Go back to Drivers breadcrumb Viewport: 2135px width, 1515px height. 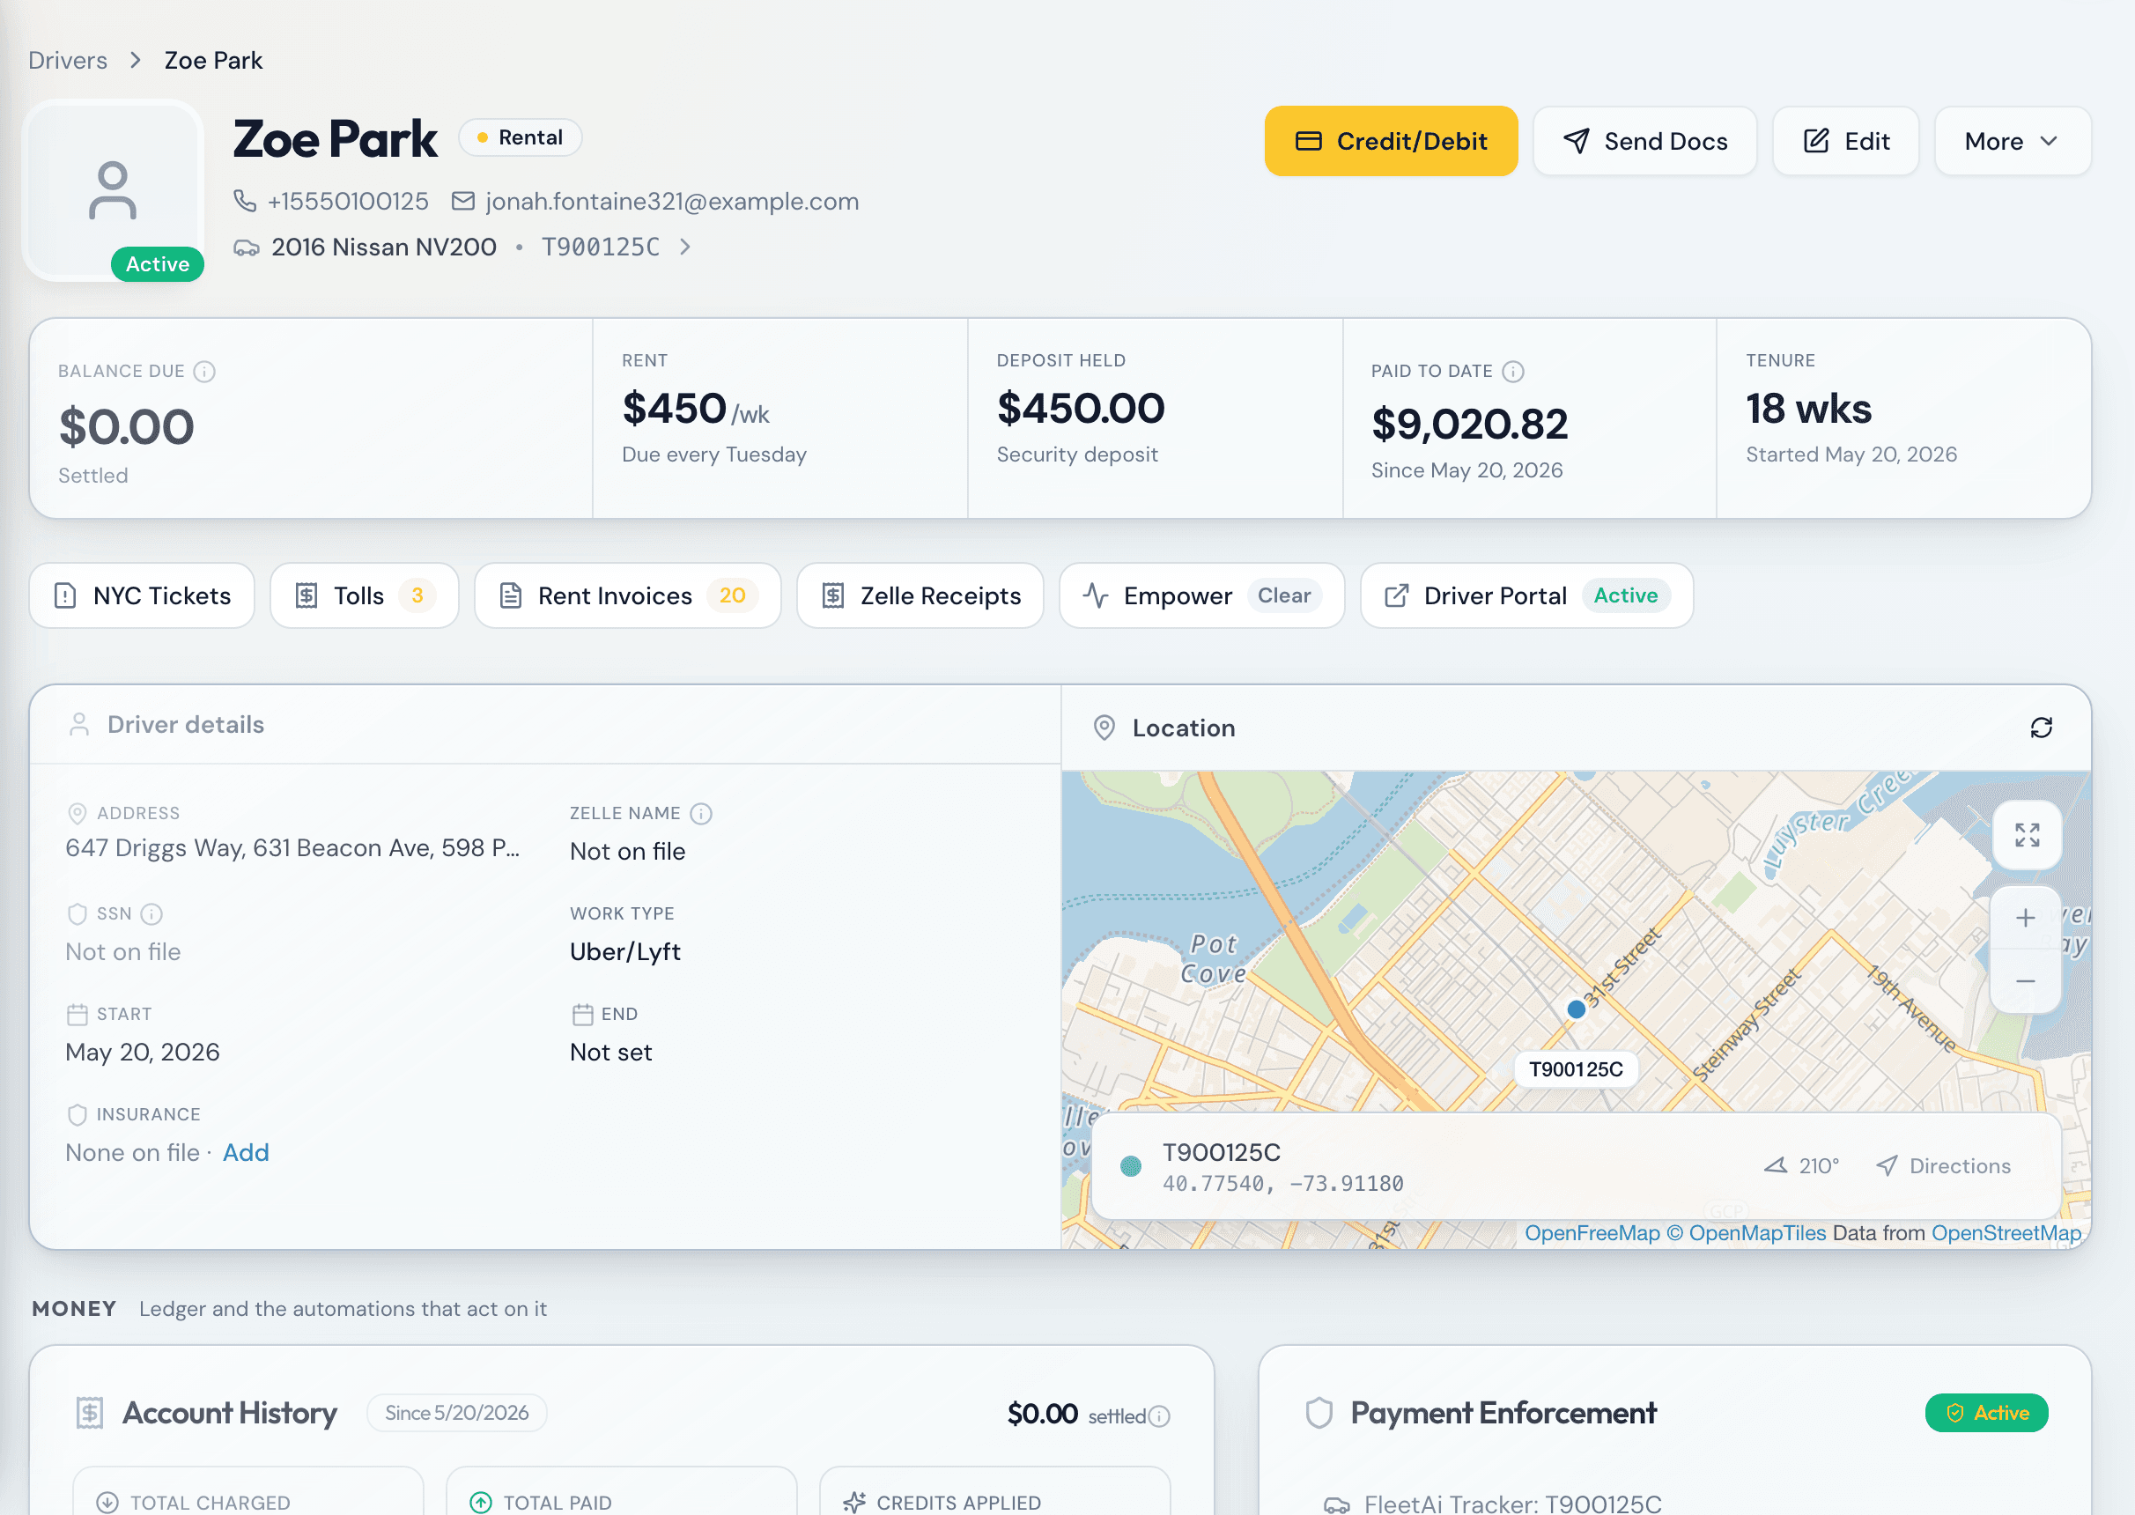coord(68,61)
